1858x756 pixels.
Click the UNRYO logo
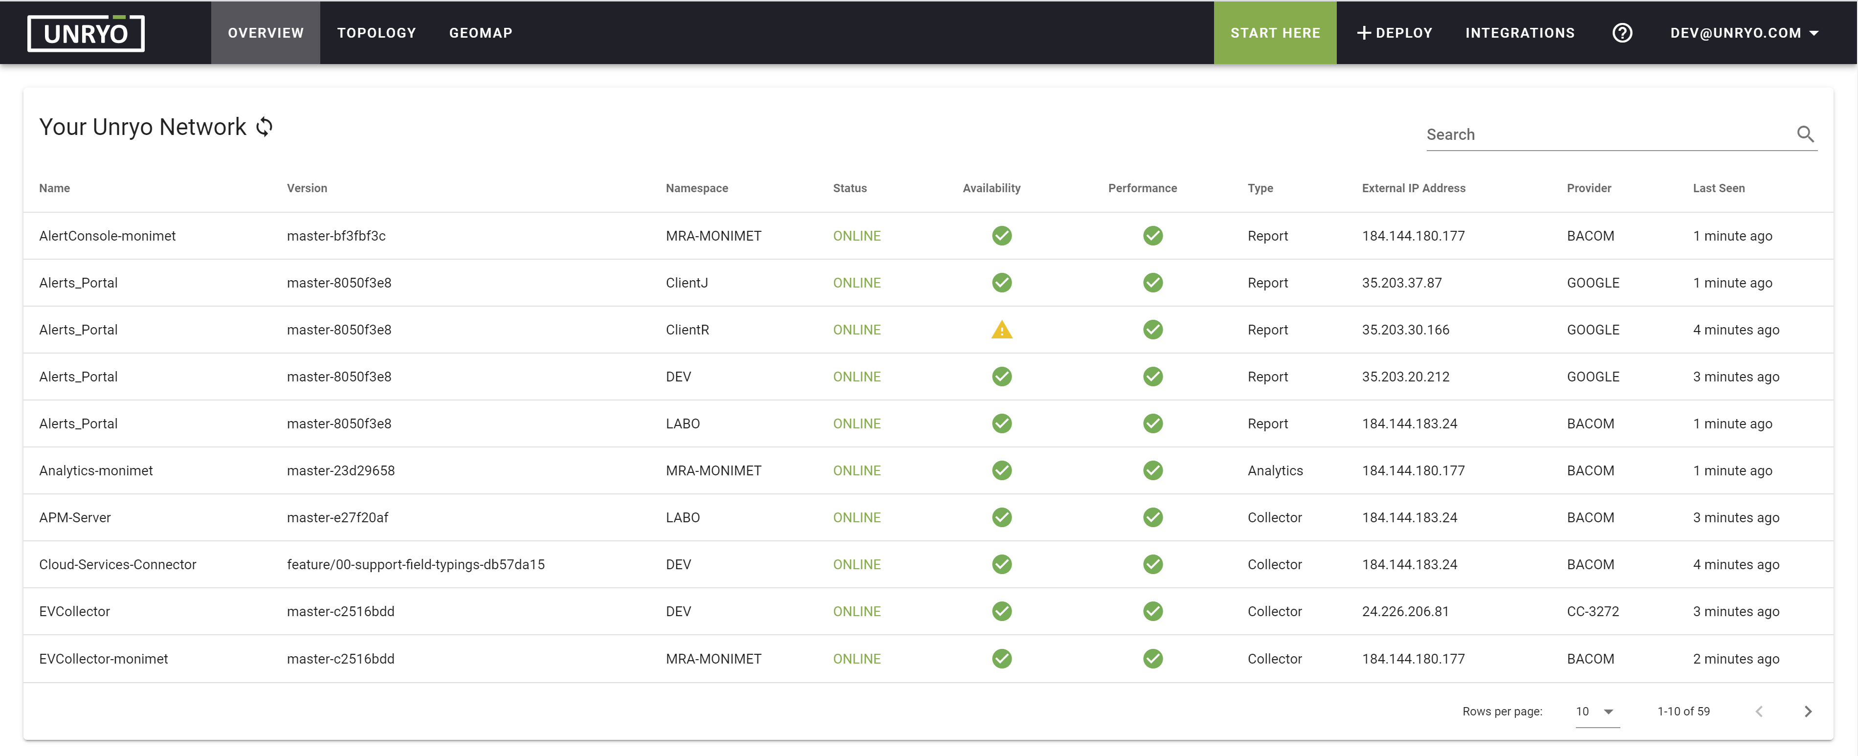pos(86,33)
